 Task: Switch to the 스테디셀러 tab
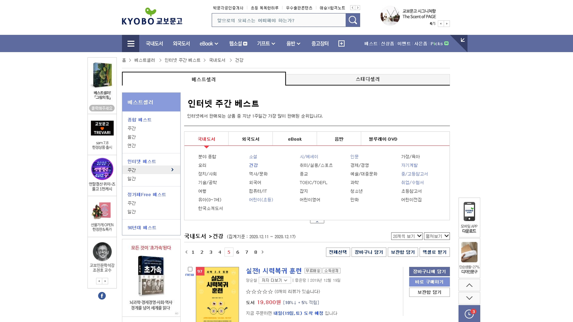tap(368, 79)
